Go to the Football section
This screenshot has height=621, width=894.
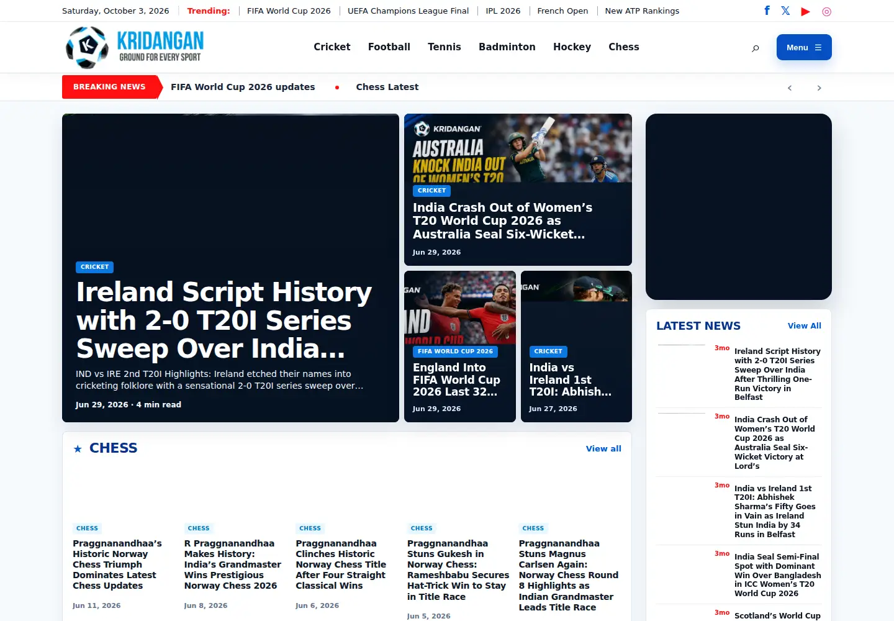(x=389, y=47)
